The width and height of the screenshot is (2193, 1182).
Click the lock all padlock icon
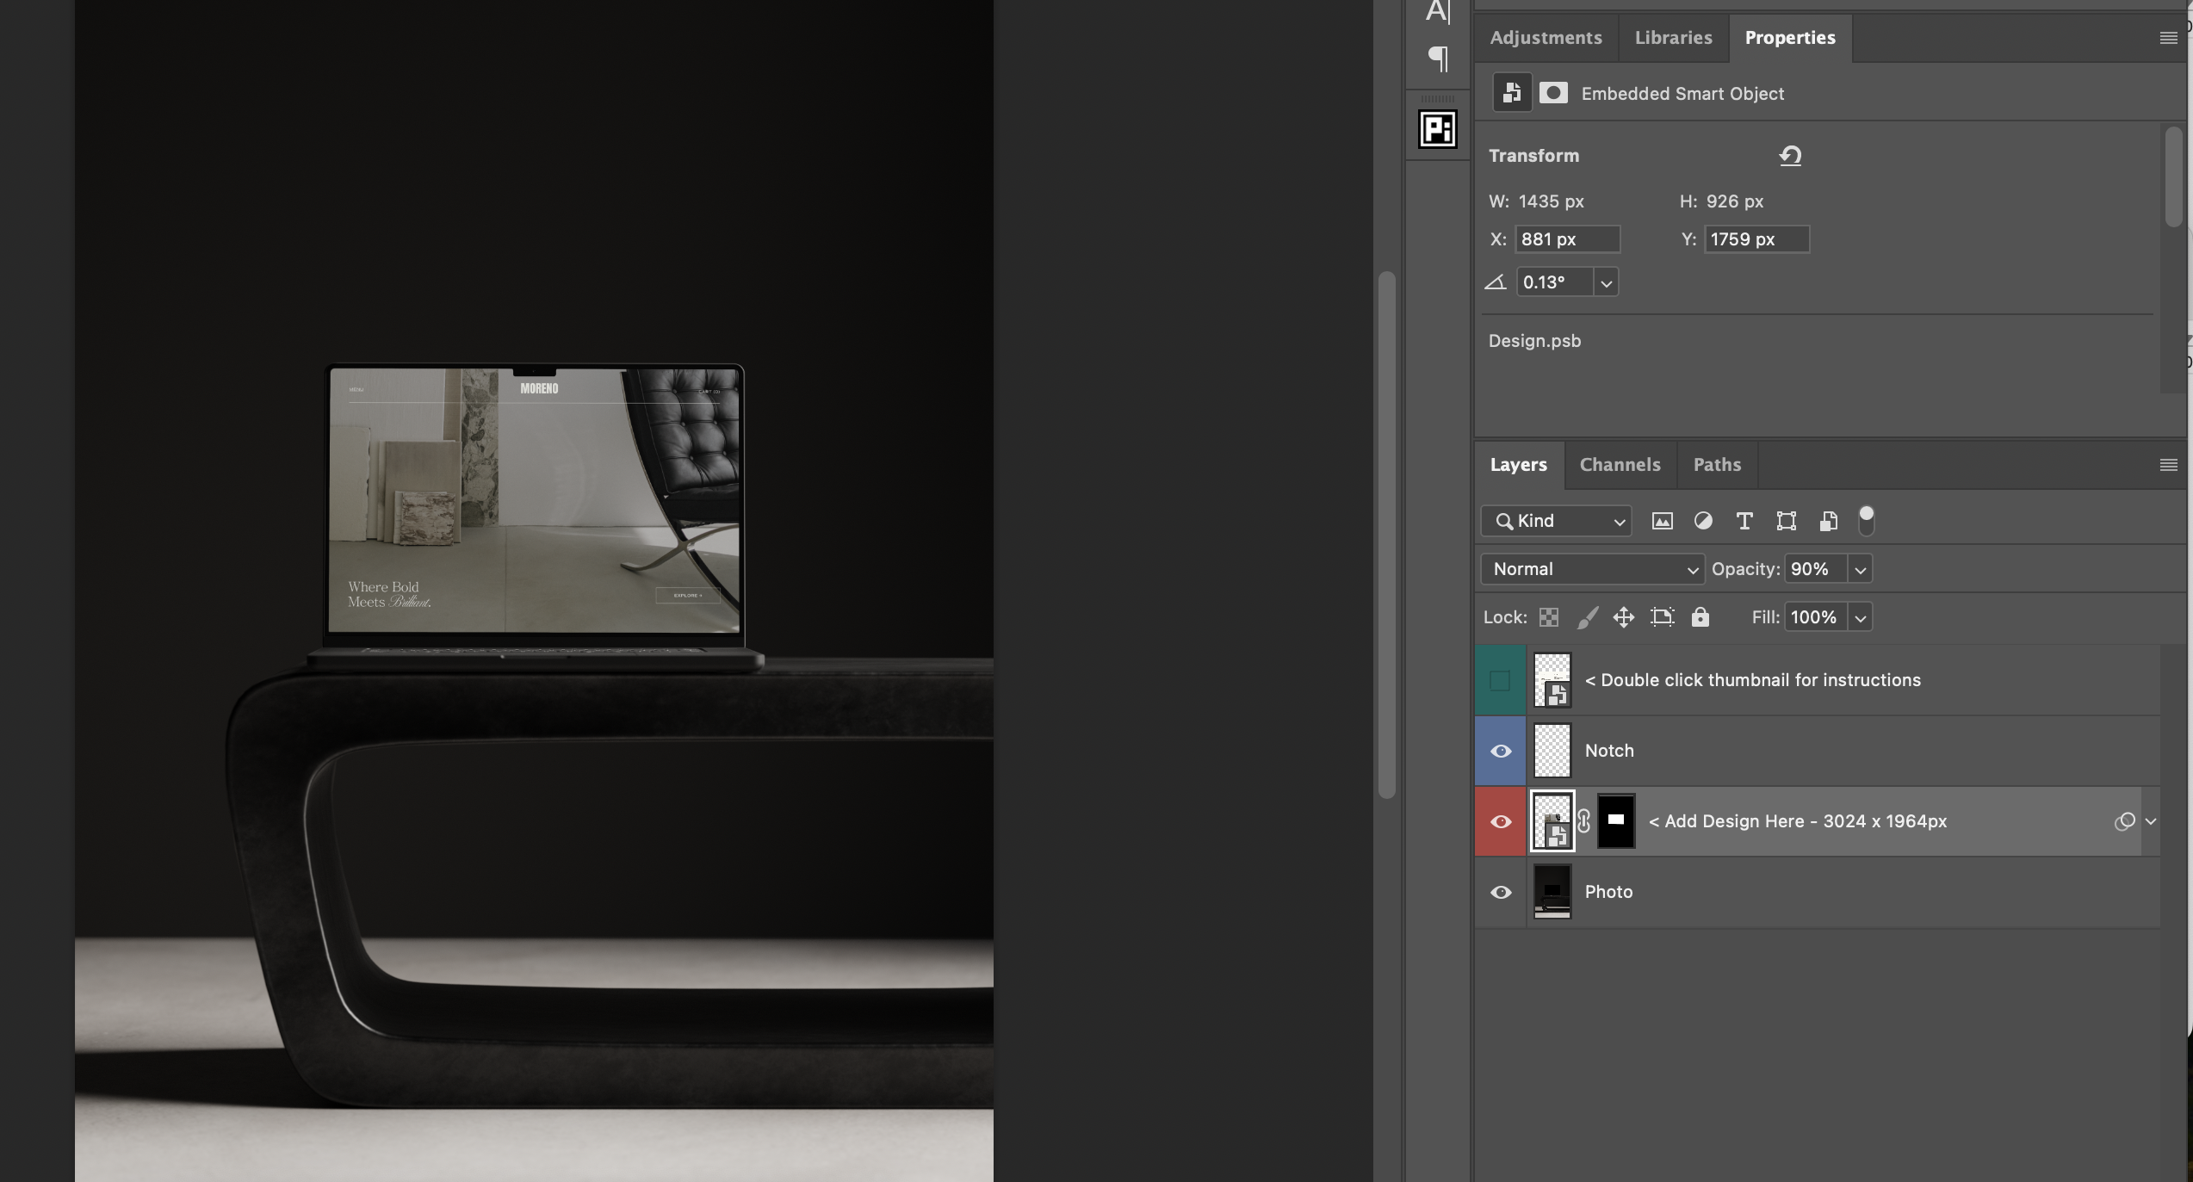coord(1700,617)
